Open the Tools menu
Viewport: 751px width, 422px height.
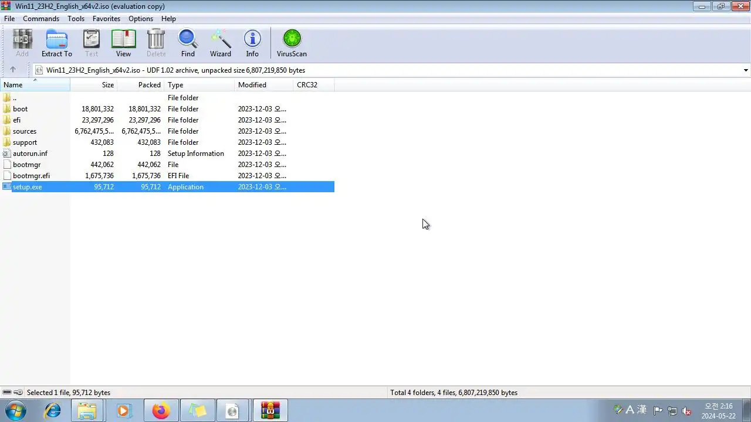[76, 19]
